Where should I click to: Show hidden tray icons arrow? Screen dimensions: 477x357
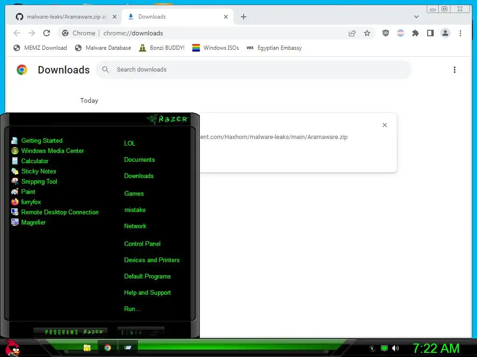pyautogui.click(x=372, y=349)
